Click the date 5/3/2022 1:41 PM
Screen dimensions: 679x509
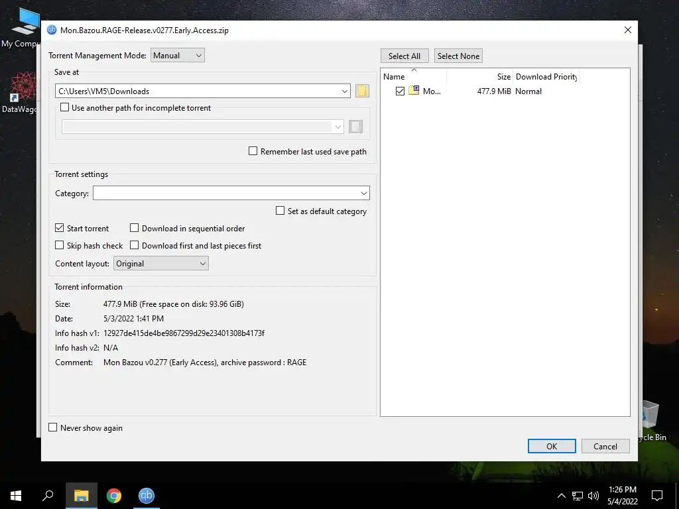coord(133,319)
